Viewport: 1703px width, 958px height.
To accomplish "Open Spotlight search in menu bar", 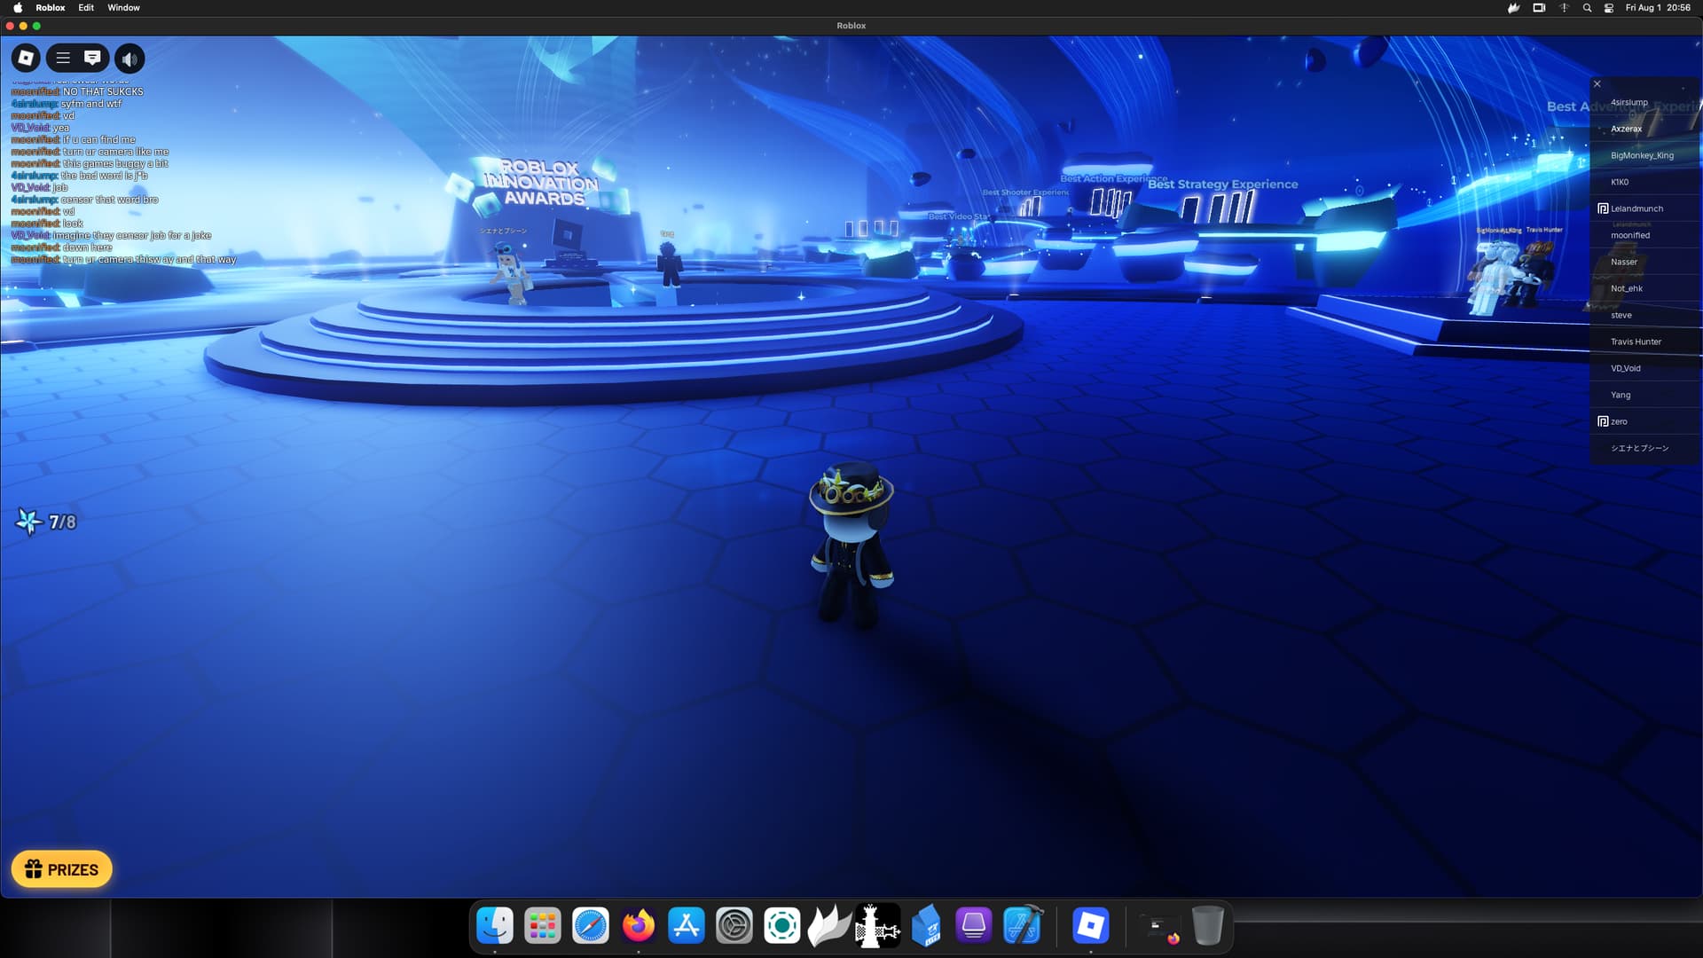I will tap(1587, 7).
